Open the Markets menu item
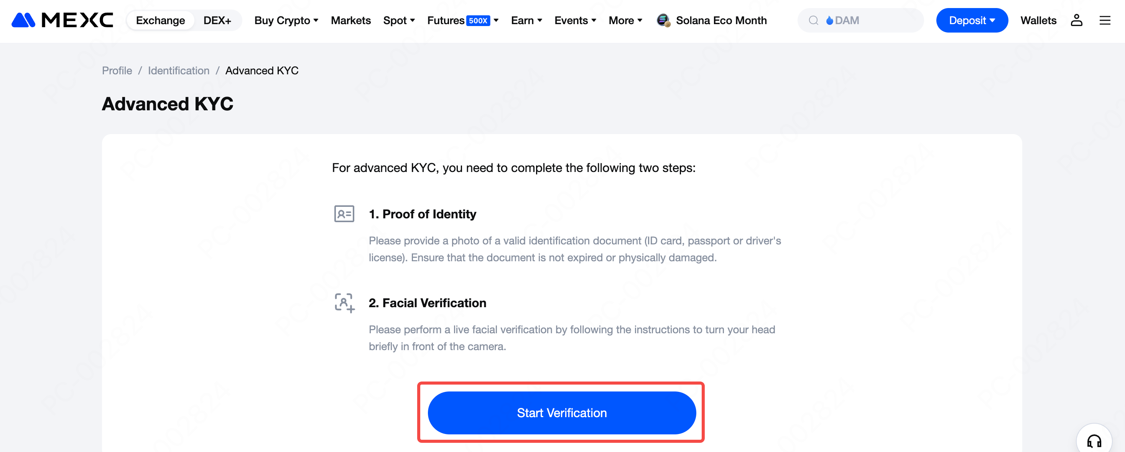This screenshot has height=452, width=1125. tap(351, 21)
